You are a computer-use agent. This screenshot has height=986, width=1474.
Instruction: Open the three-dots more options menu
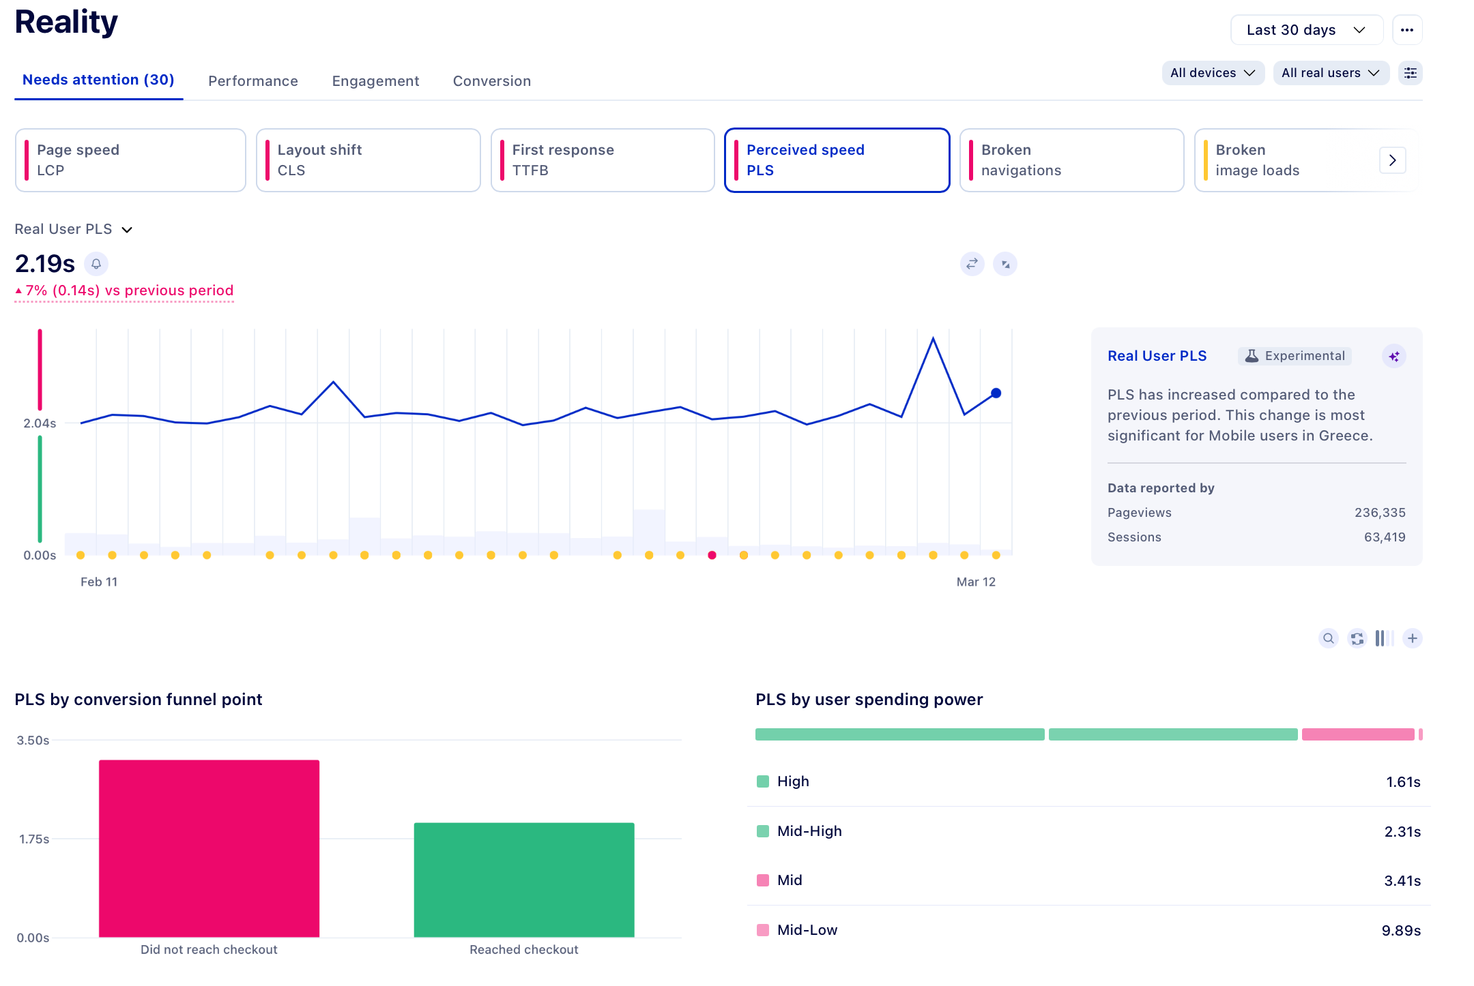point(1407,30)
